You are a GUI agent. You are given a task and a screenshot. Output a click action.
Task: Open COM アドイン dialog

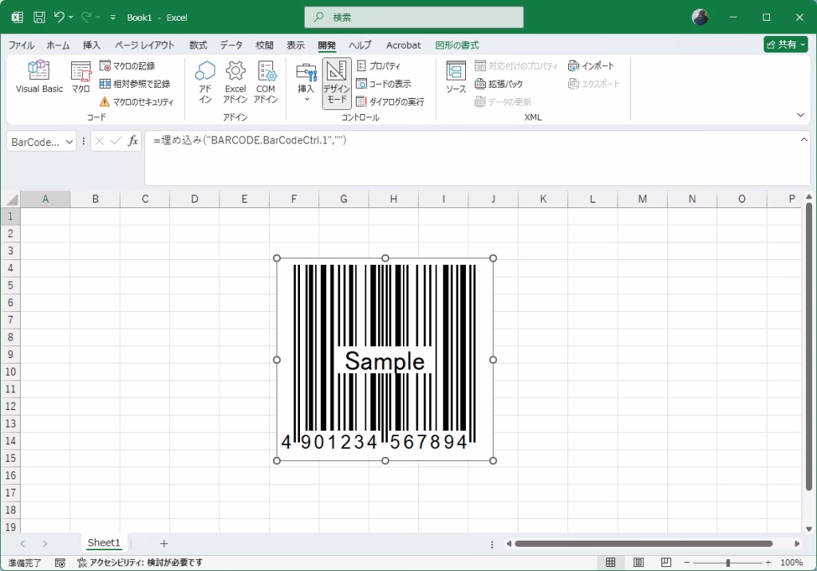[266, 82]
